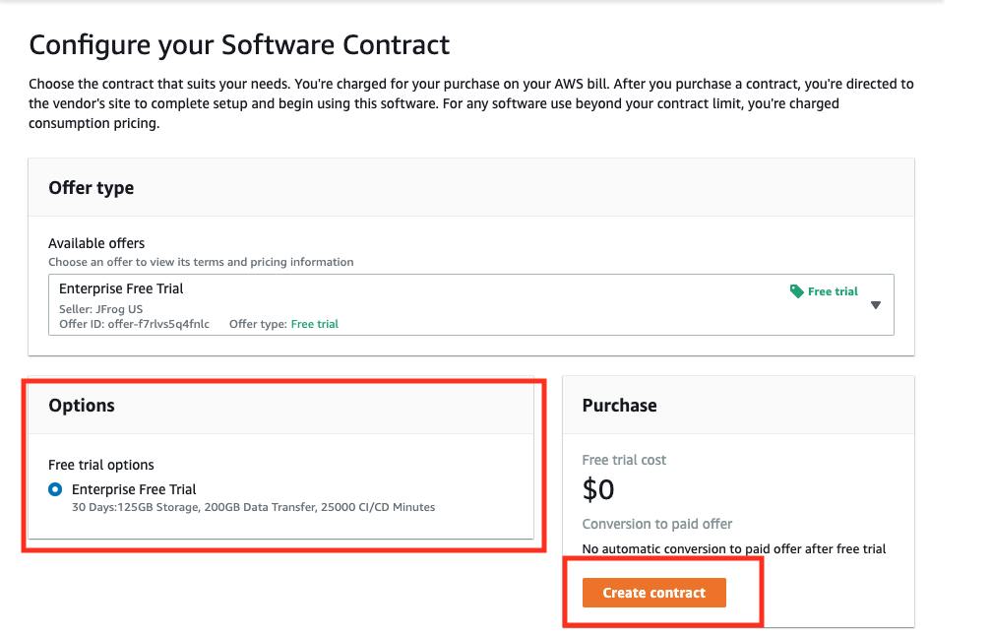Click the Conversion to paid offer label

coord(657,524)
